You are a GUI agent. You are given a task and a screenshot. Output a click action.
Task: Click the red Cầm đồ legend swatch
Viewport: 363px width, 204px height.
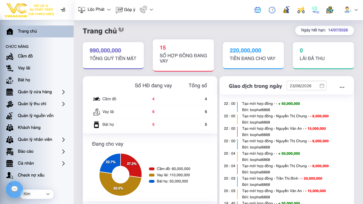(x=152, y=169)
